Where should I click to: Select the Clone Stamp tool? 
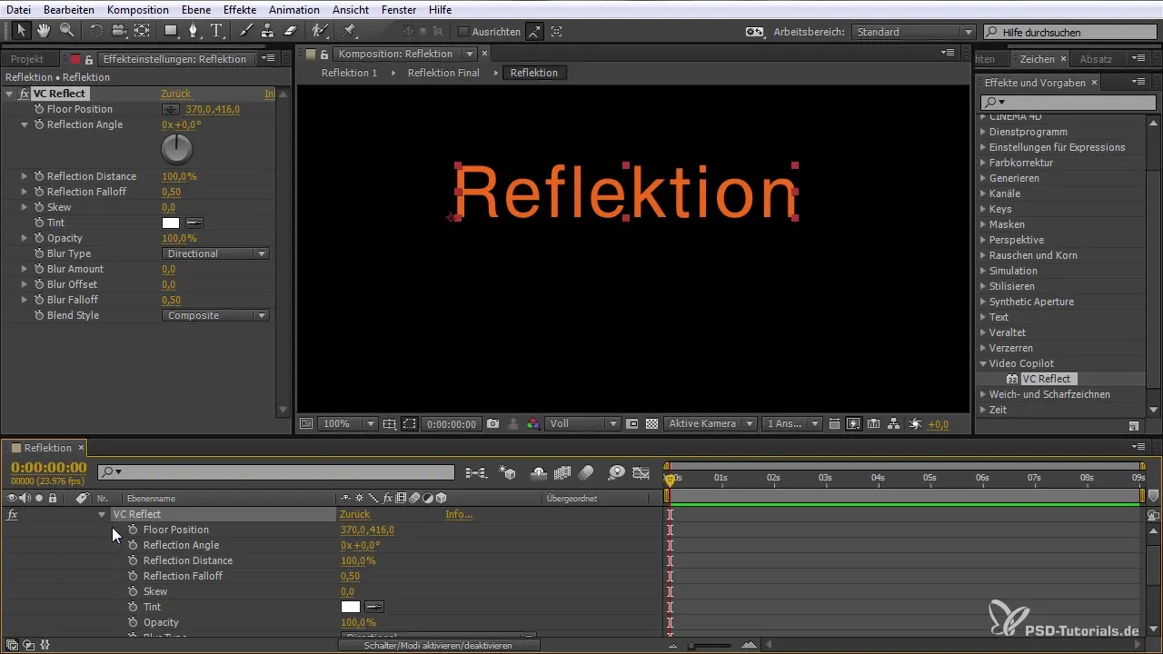click(x=267, y=31)
